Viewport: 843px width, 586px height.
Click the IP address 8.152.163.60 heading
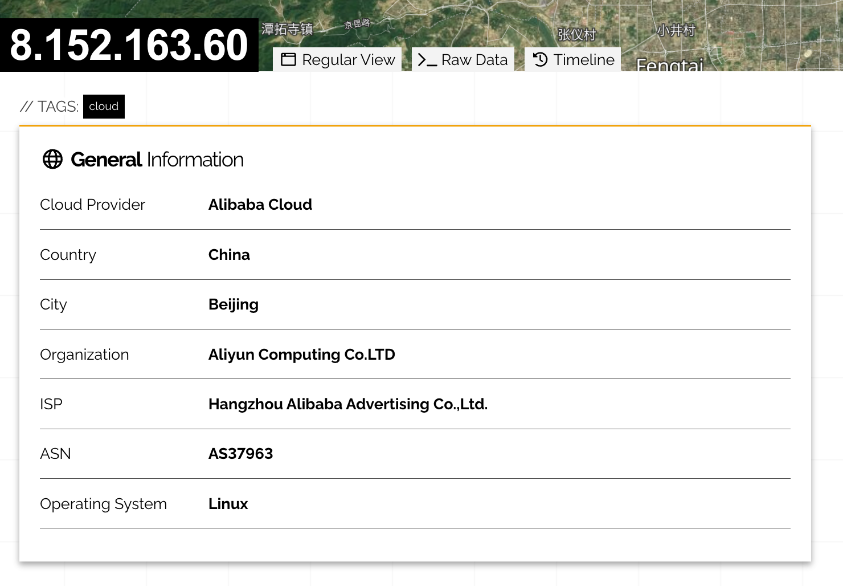pyautogui.click(x=129, y=45)
